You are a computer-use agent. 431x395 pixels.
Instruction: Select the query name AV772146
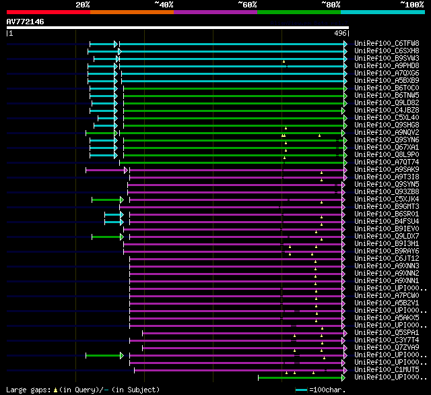click(x=26, y=22)
